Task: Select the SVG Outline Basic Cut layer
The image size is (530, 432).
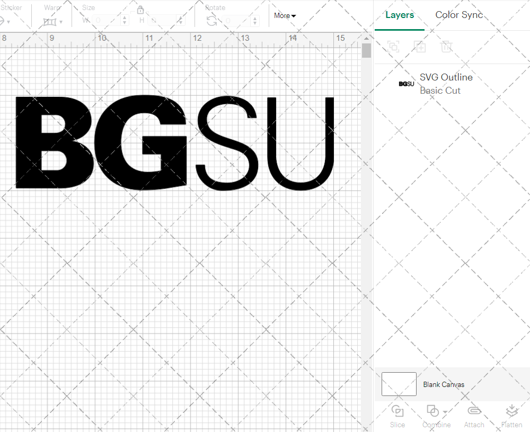Action: (x=446, y=84)
